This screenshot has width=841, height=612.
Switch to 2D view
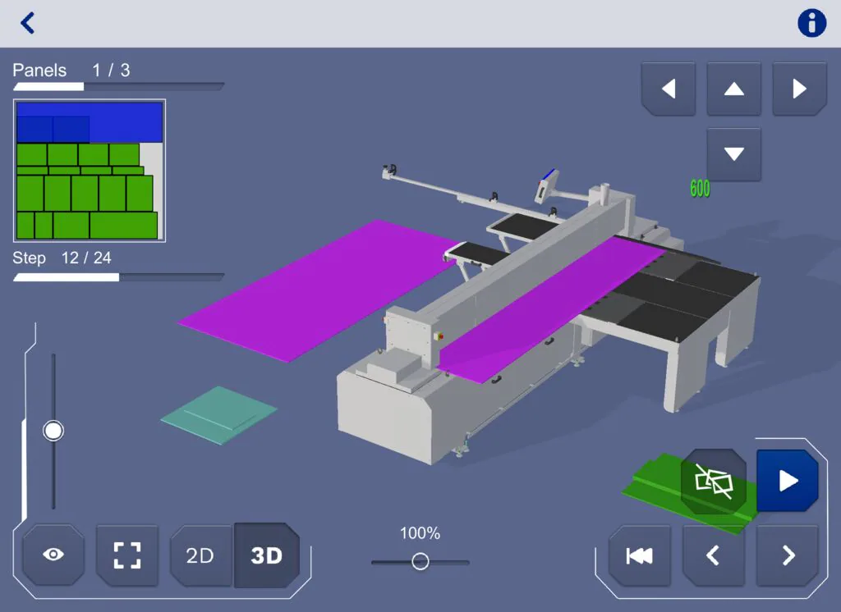pos(200,555)
